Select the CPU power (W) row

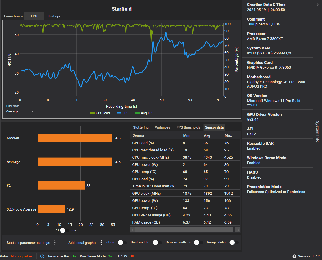click(x=185, y=164)
